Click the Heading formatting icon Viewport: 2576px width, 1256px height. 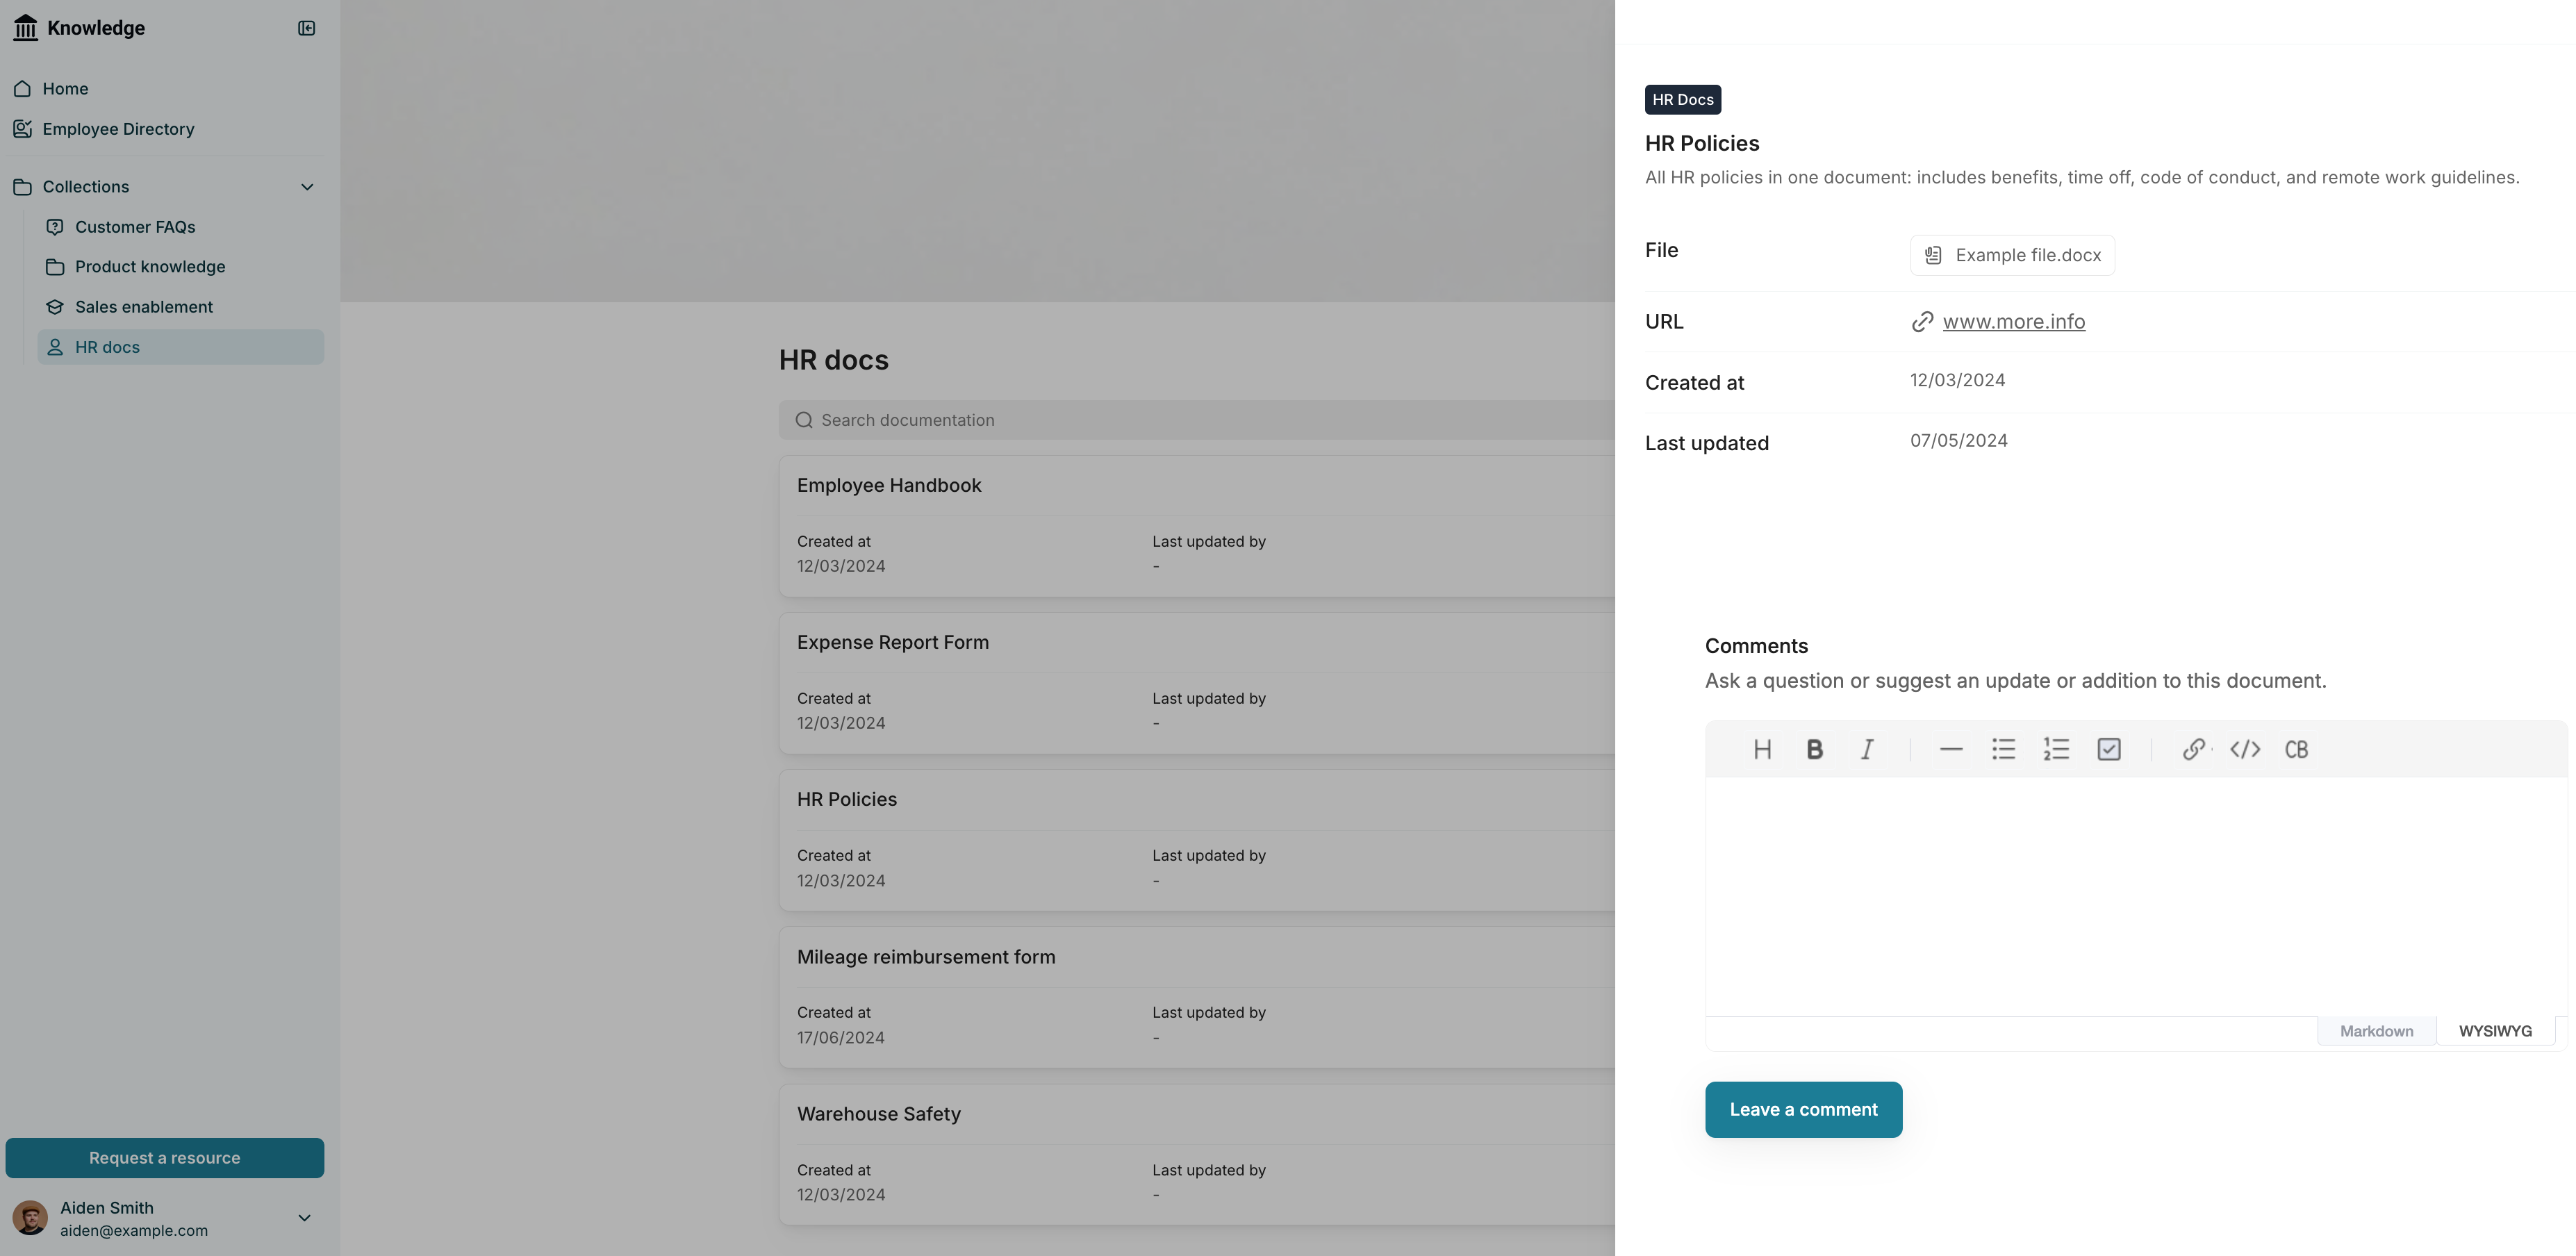point(1762,749)
